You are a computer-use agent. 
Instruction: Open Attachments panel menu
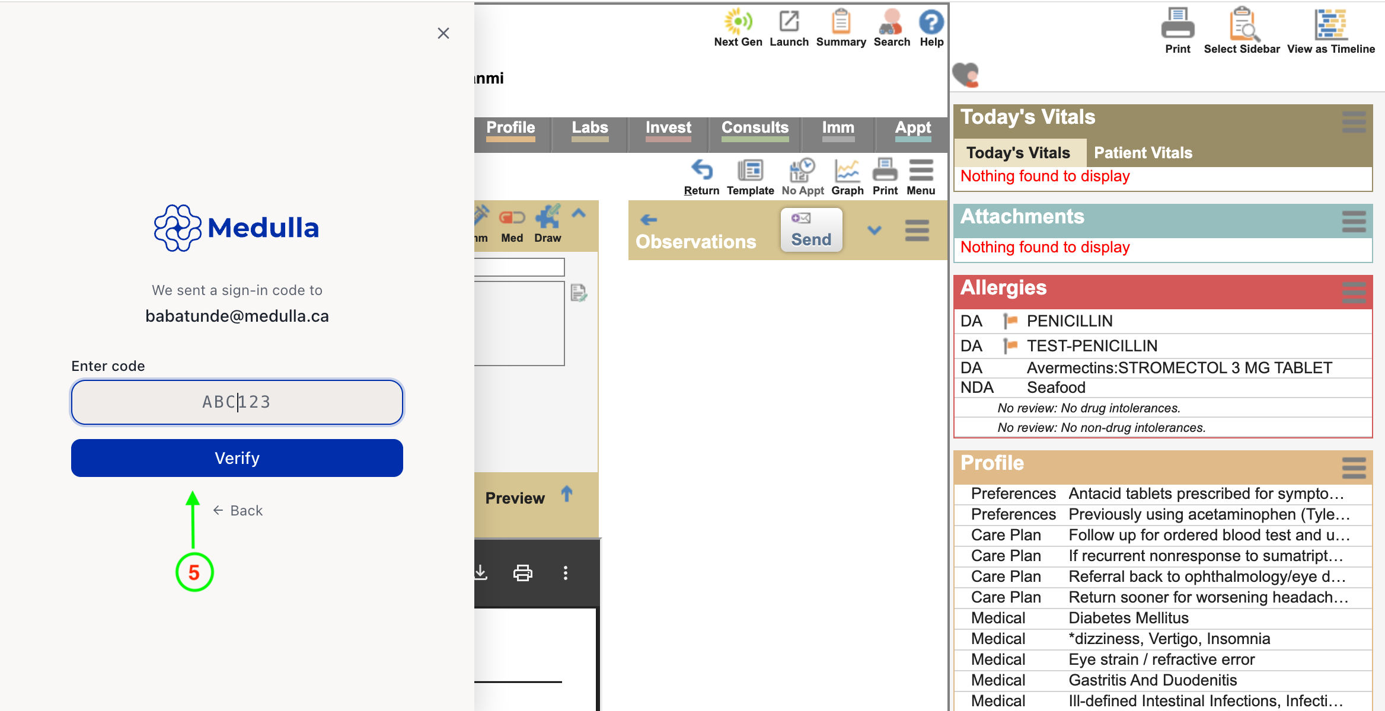coord(1354,221)
